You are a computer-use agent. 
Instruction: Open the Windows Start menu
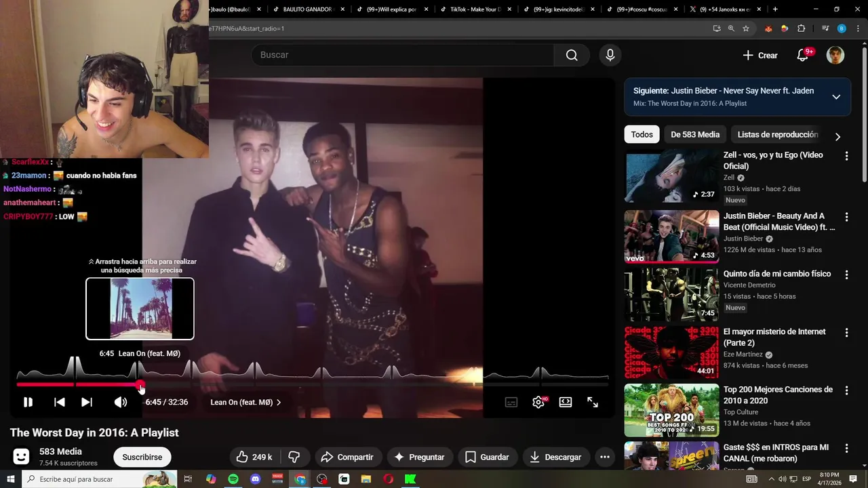(11, 479)
